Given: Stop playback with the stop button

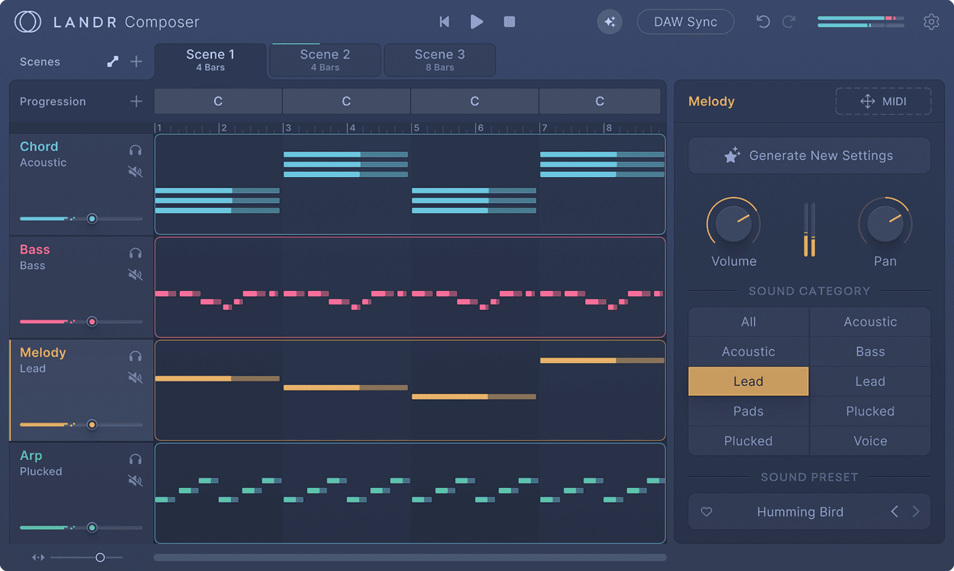Looking at the screenshot, I should 509,22.
